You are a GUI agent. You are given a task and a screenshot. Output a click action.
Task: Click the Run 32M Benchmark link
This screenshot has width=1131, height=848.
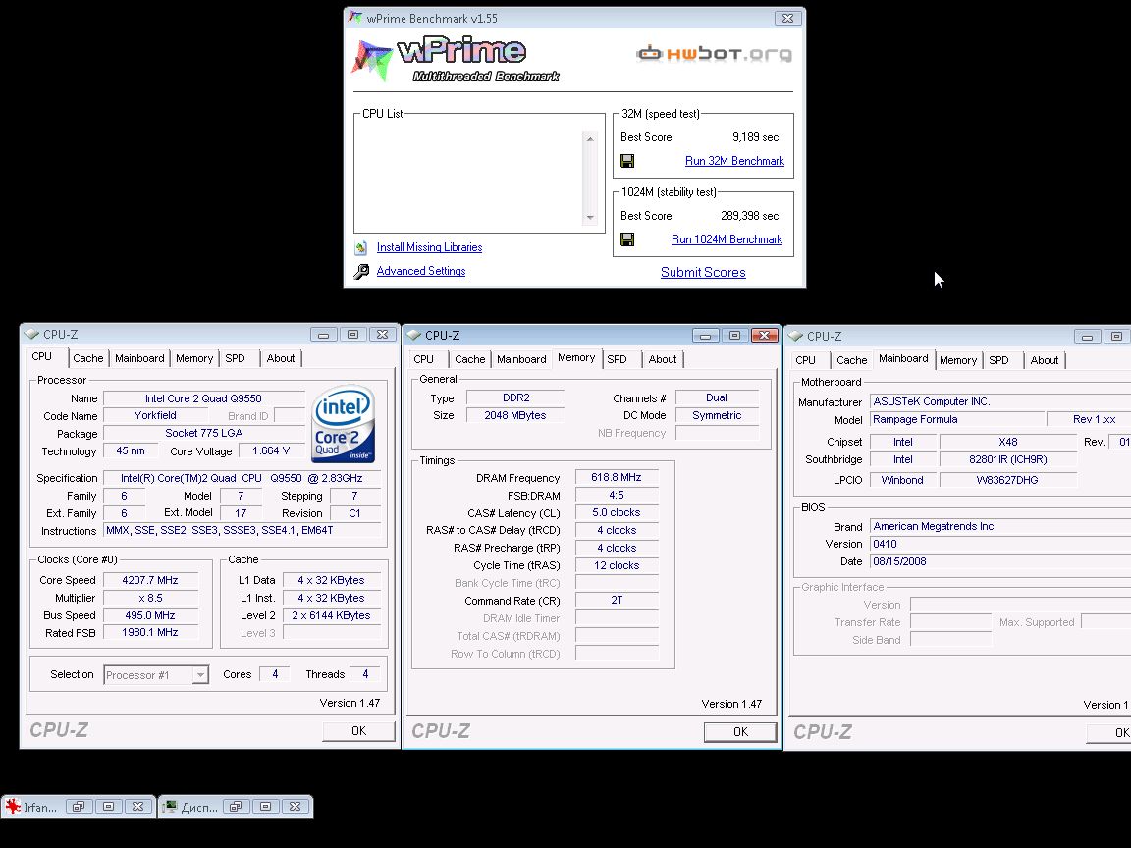(734, 161)
